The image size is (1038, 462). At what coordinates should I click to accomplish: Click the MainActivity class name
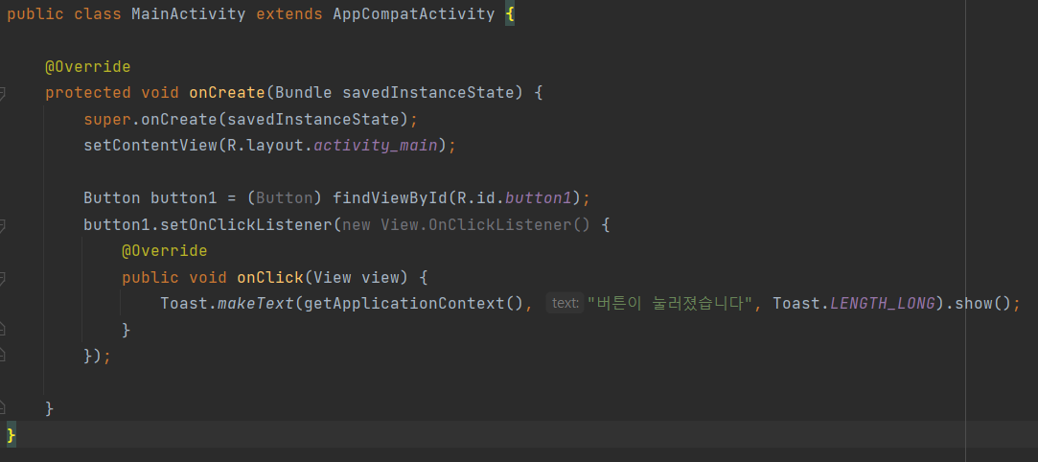pos(189,14)
